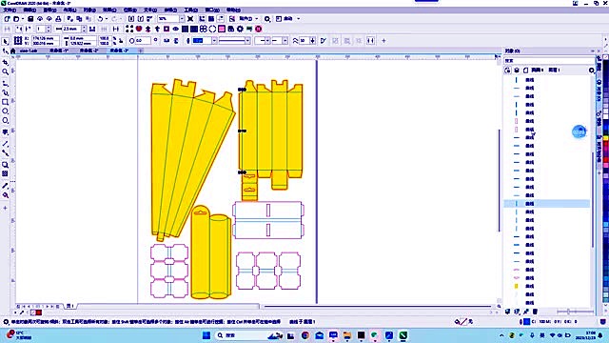Open the 窗口 (Window) menu
The height and width of the screenshot is (343, 609).
[212, 10]
